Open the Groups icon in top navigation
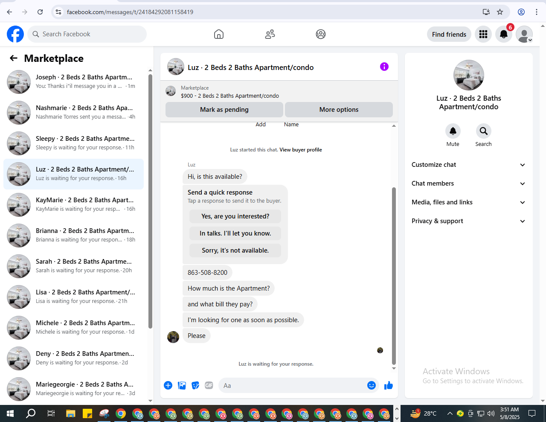The height and width of the screenshot is (422, 546). 321,34
